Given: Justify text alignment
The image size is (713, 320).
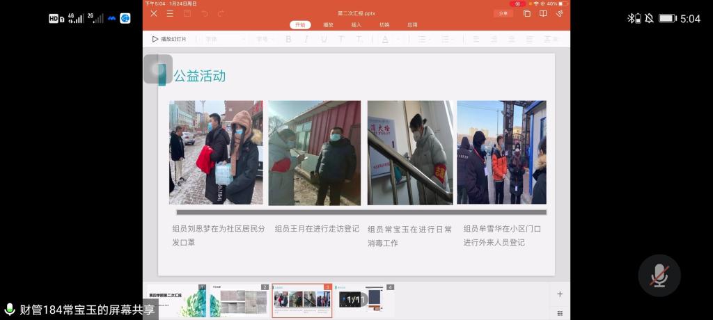Looking at the screenshot, I should point(529,40).
